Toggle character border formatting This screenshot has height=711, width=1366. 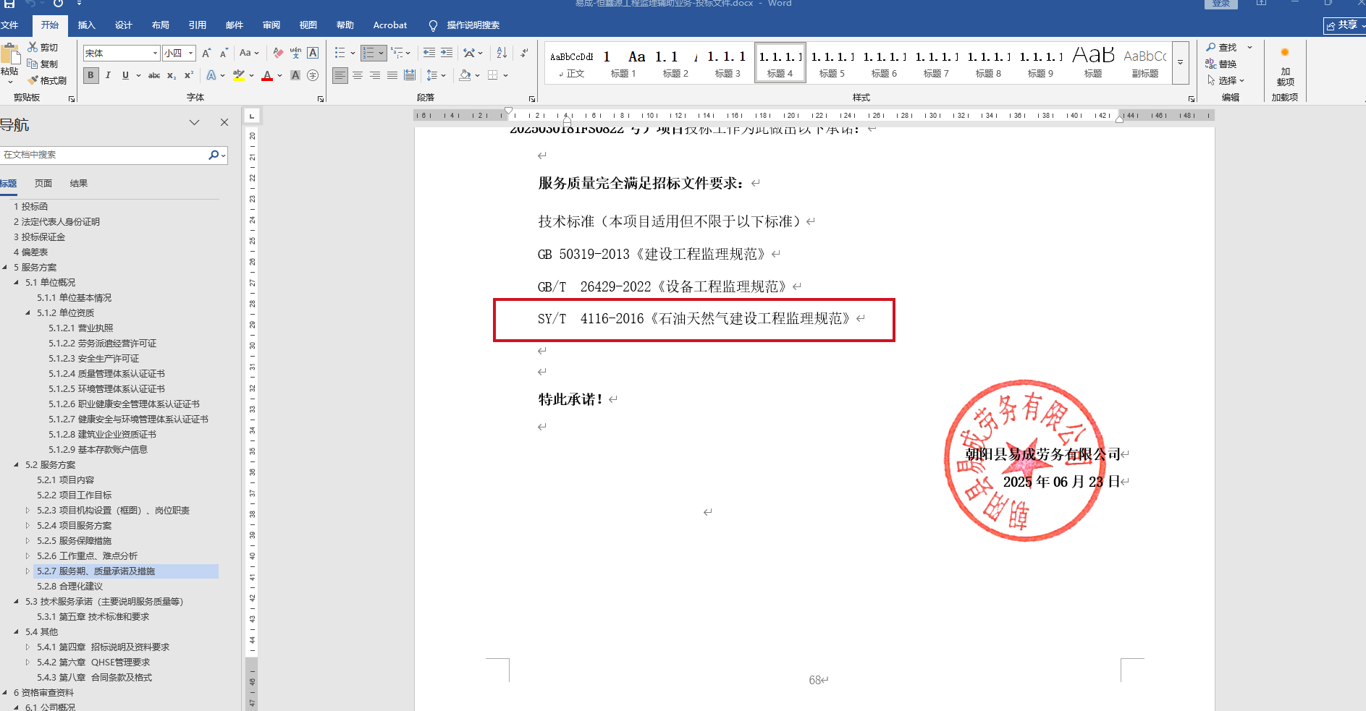[x=313, y=53]
